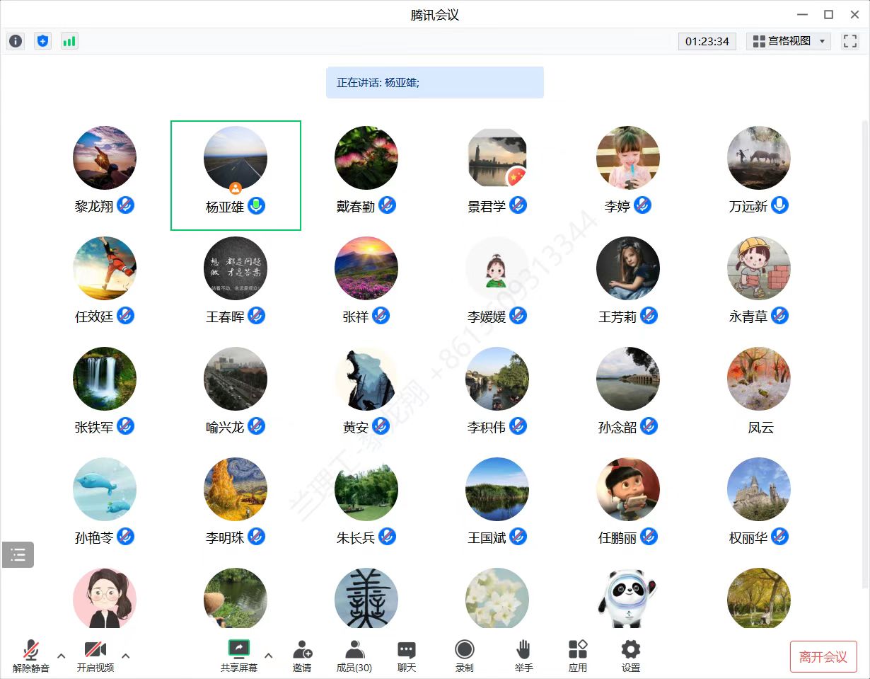Image resolution: width=870 pixels, height=679 pixels.
Task: Click the 离开会议 leave meeting button
Action: click(823, 656)
